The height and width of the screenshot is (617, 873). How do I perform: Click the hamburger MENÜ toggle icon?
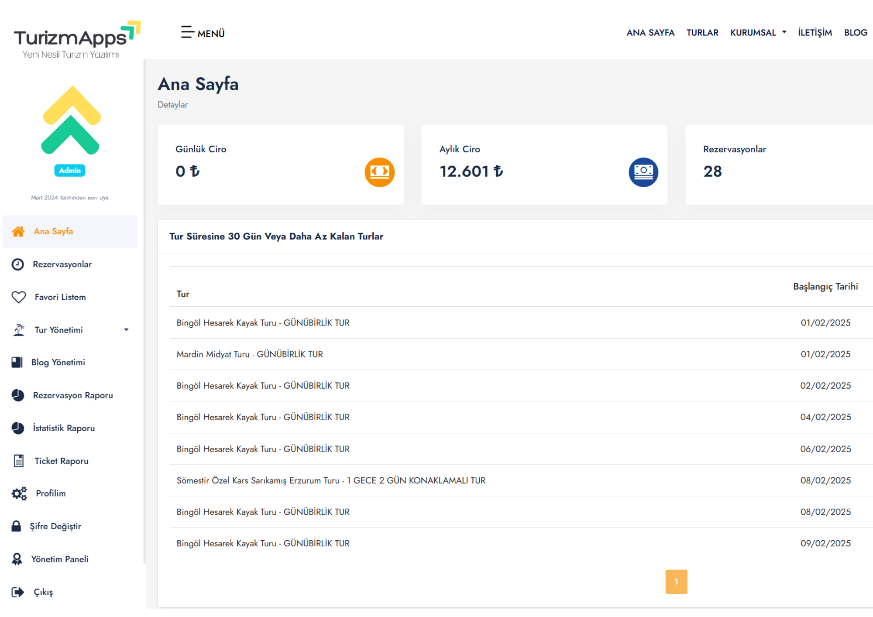click(x=187, y=32)
